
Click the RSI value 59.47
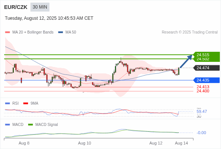[202, 112]
